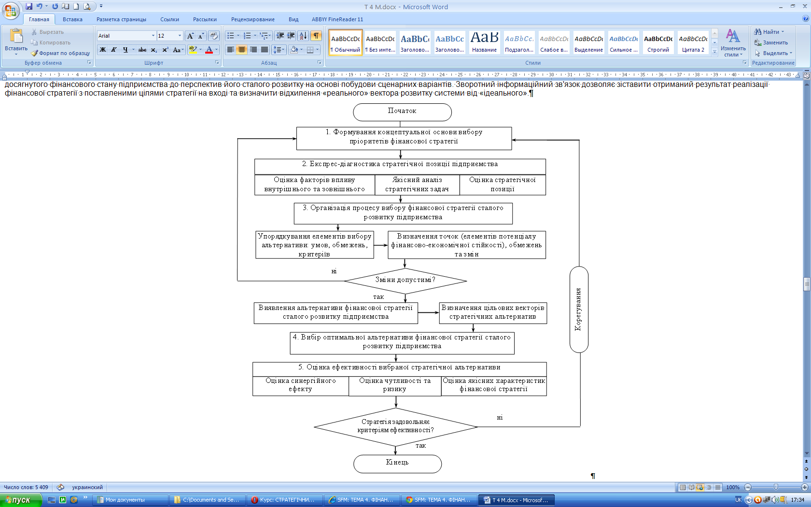The height and width of the screenshot is (507, 811).
Task: Expand the font color dropdown arrow
Action: pos(216,50)
